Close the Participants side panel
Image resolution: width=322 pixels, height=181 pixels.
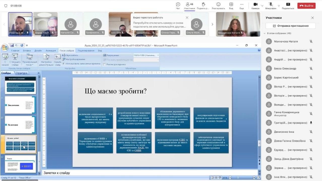point(312,18)
